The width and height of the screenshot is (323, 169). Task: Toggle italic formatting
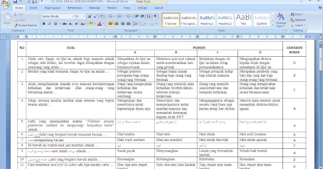pos(50,24)
